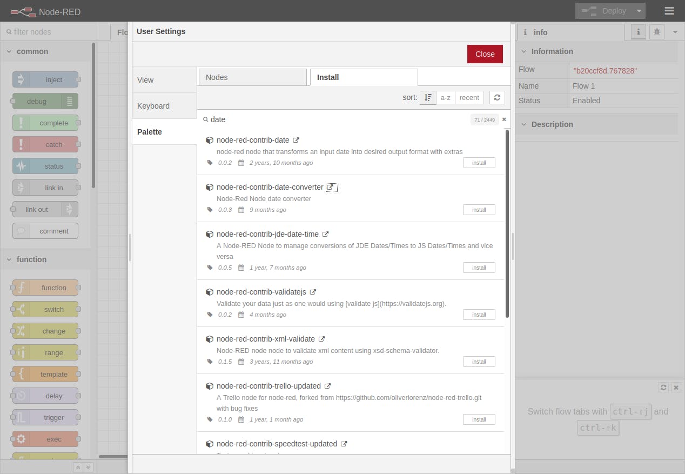685x474 pixels.
Task: Select the comment node
Action: [x=45, y=231]
